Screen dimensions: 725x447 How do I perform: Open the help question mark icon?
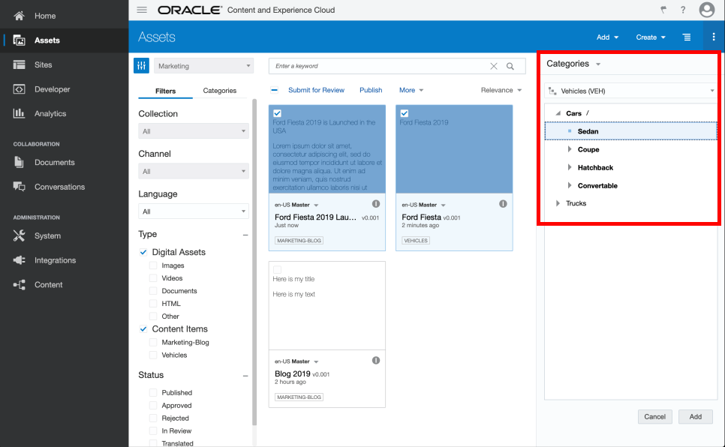pyautogui.click(x=683, y=10)
